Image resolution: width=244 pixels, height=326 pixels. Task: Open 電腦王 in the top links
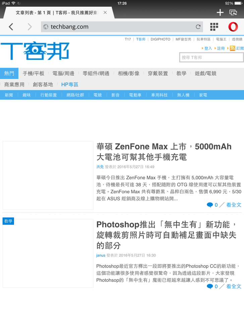(221, 39)
